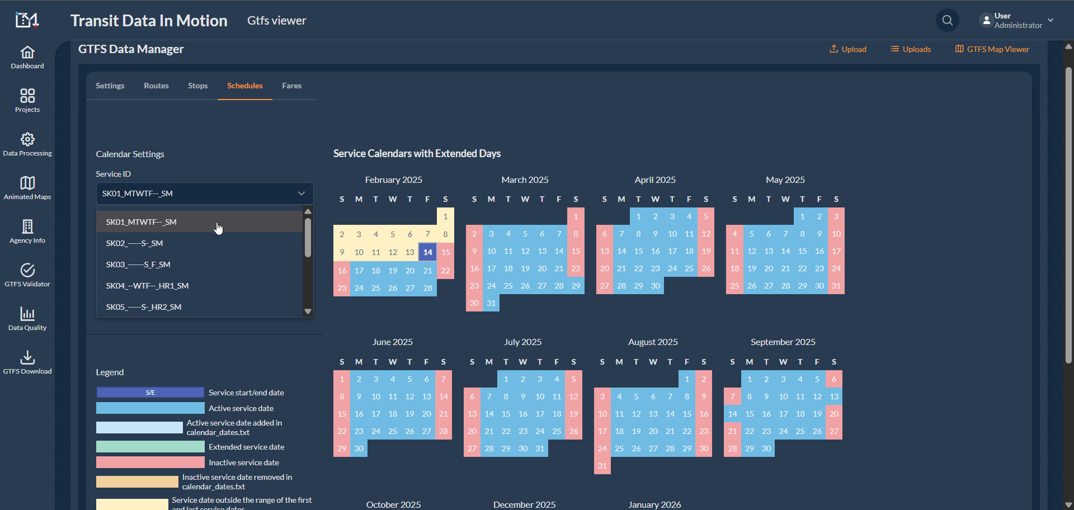The height and width of the screenshot is (510, 1074).
Task: Select SK02_-----S-_SM from the list
Action: (134, 243)
